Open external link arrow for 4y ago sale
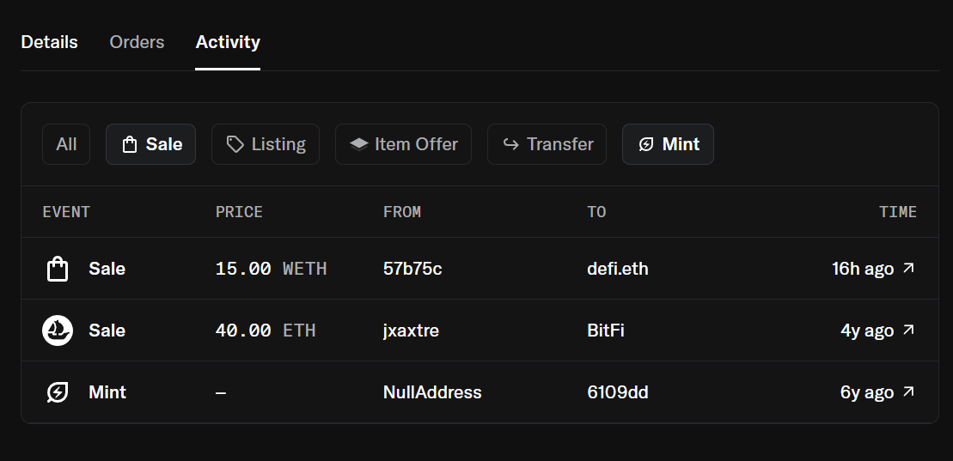Screen dimensions: 953x461 coord(908,331)
